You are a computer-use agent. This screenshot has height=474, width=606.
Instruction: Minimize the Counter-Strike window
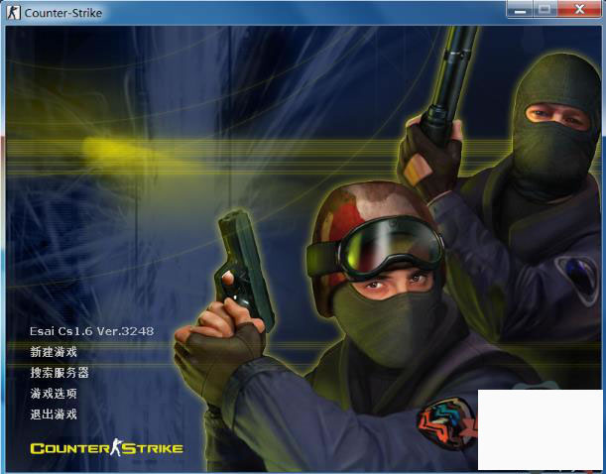521,9
